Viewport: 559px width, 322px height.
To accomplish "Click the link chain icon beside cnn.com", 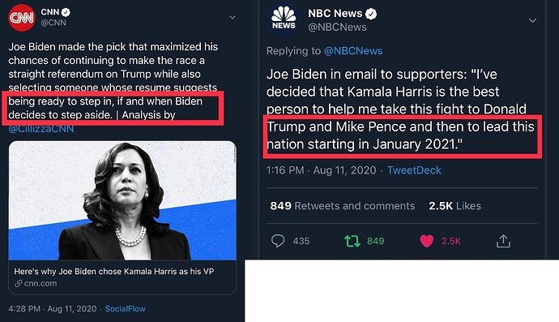I will tap(18, 283).
